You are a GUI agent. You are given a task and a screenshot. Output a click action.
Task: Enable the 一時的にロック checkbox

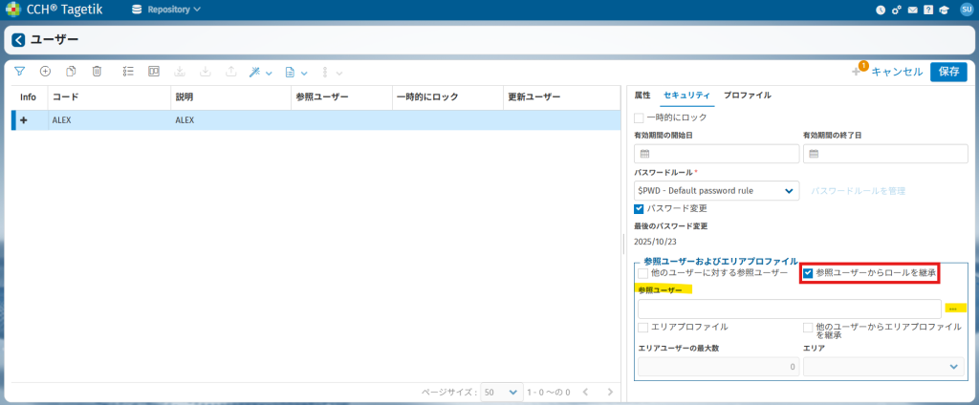(x=640, y=117)
